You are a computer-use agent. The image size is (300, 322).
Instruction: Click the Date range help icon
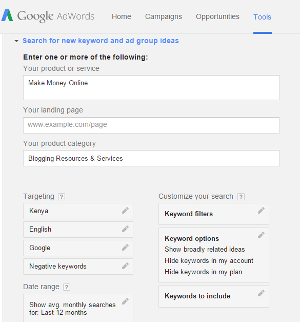click(67, 287)
